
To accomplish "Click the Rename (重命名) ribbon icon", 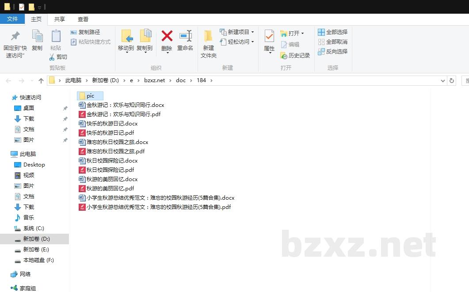I will coord(185,36).
